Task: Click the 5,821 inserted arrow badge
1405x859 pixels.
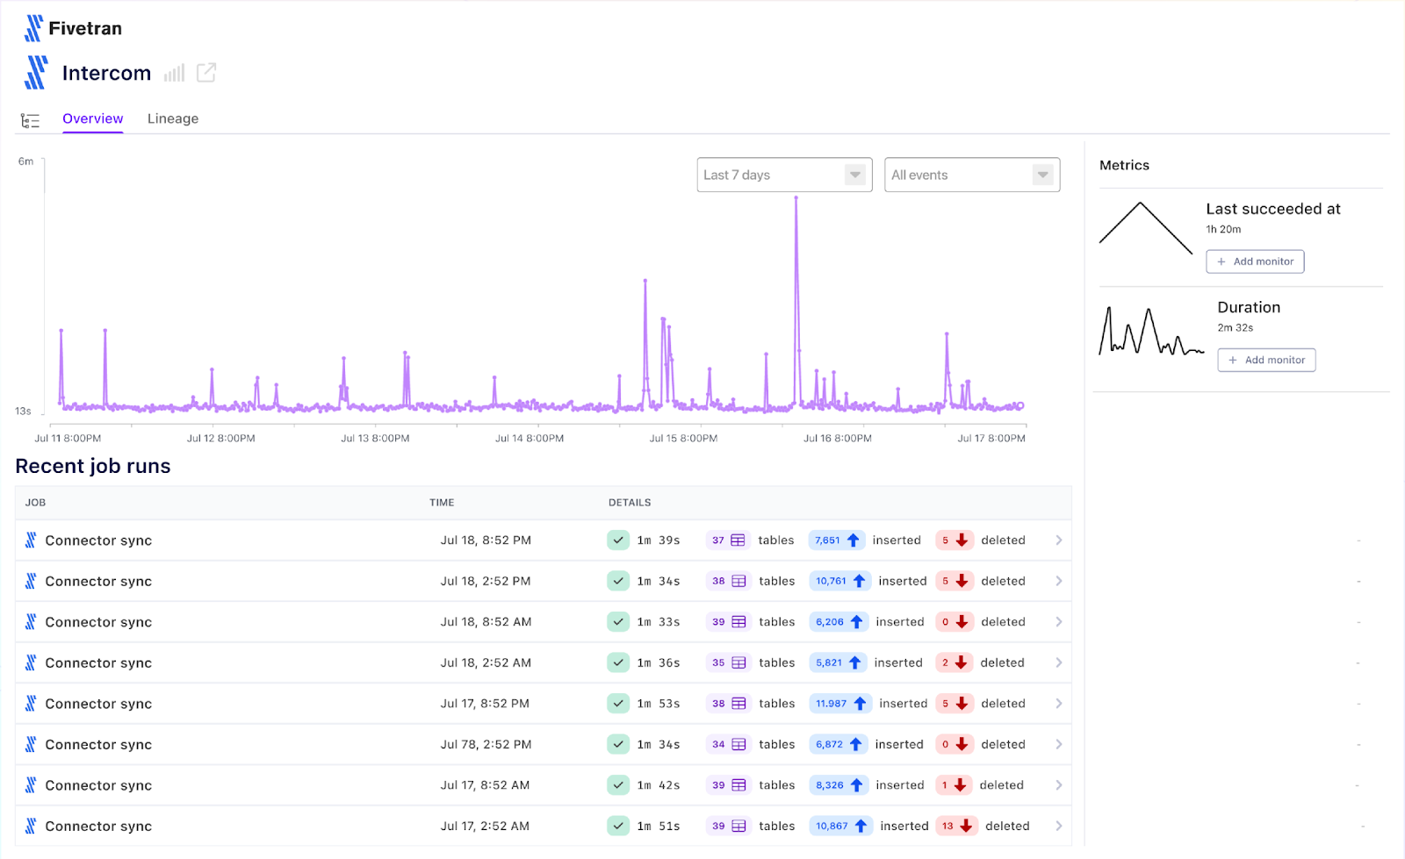Action: [838, 662]
